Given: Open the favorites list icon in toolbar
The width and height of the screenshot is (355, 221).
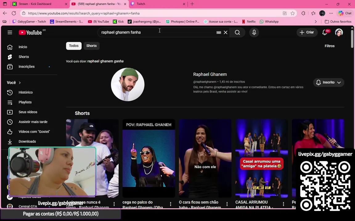Looking at the screenshot, I should click(x=313, y=13).
